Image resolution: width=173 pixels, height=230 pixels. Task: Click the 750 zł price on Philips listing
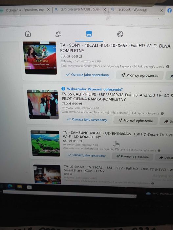[x=67, y=103]
